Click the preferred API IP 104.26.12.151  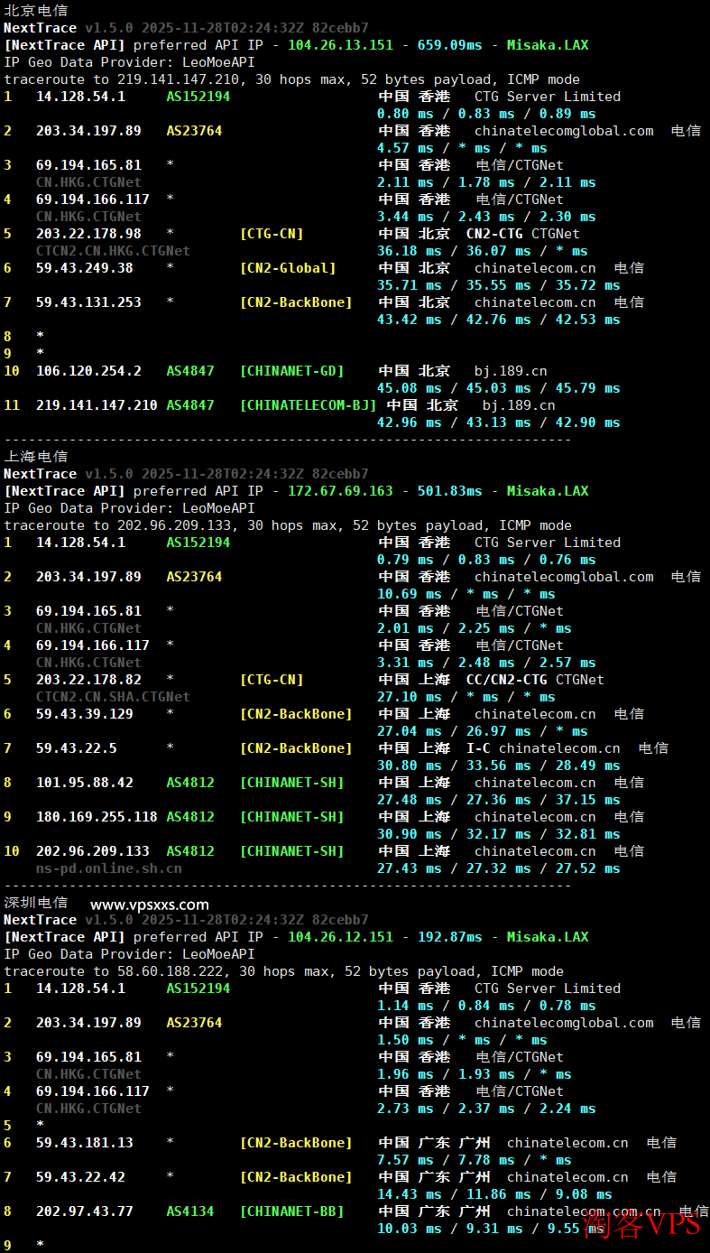click(340, 937)
